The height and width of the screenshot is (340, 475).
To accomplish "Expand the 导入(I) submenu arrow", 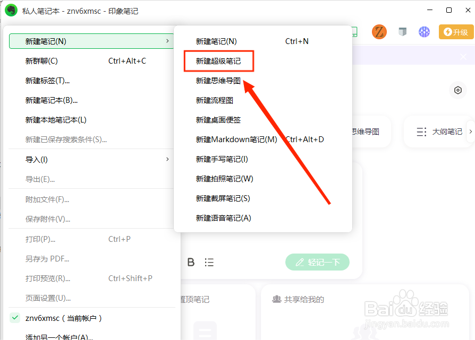I will (167, 159).
